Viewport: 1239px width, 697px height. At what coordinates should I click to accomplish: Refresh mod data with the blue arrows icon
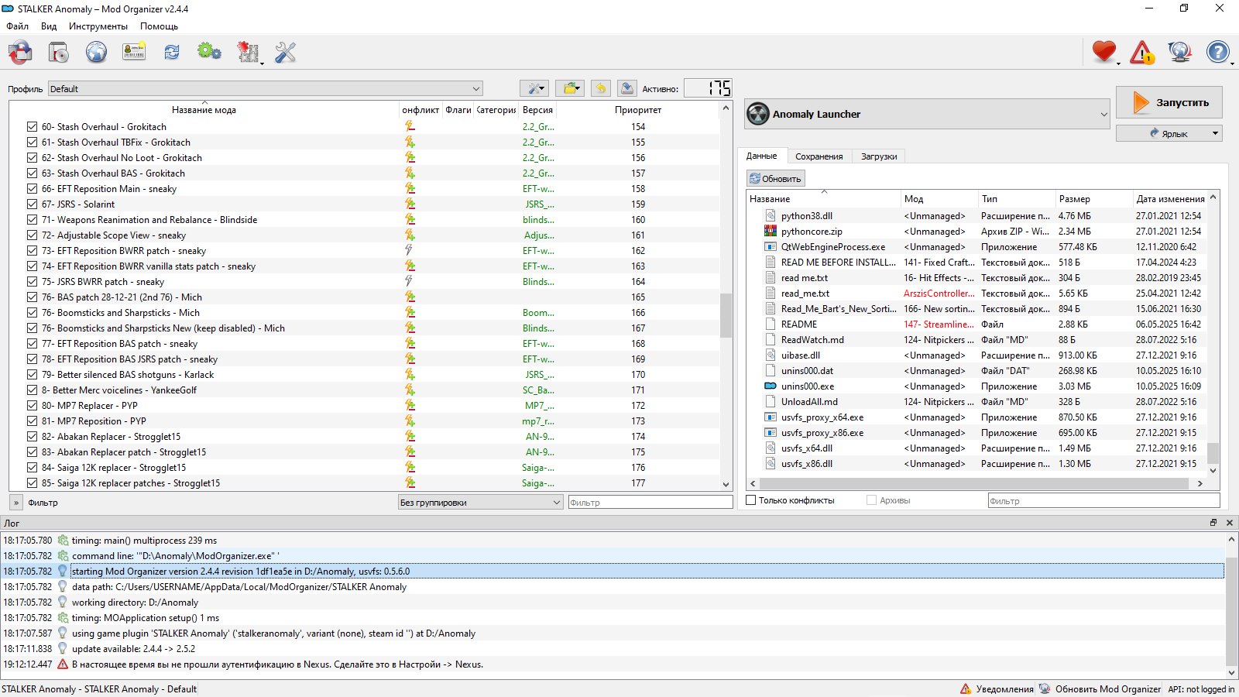pyautogui.click(x=172, y=53)
